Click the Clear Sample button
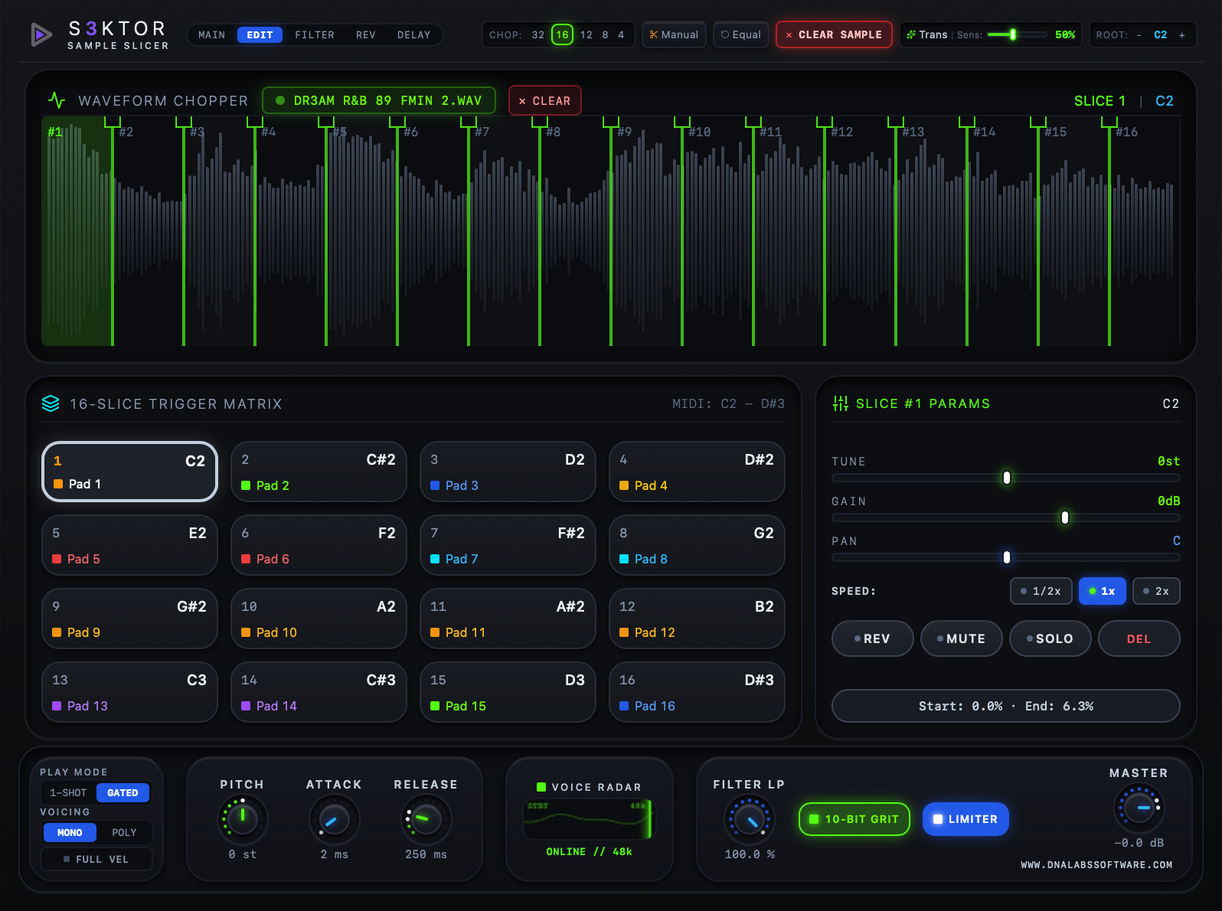The image size is (1222, 911). pyautogui.click(x=834, y=34)
